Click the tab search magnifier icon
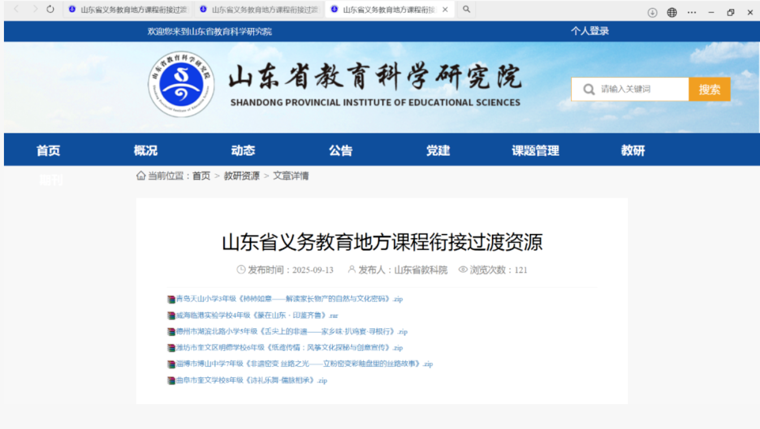This screenshot has height=429, width=760. (x=467, y=10)
